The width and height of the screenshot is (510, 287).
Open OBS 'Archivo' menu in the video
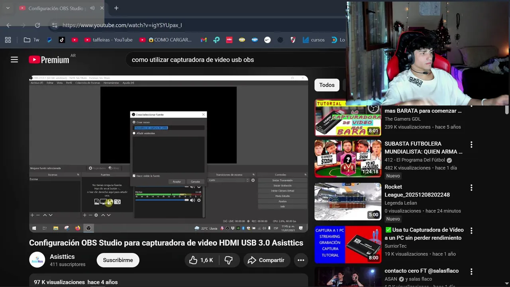[37, 83]
